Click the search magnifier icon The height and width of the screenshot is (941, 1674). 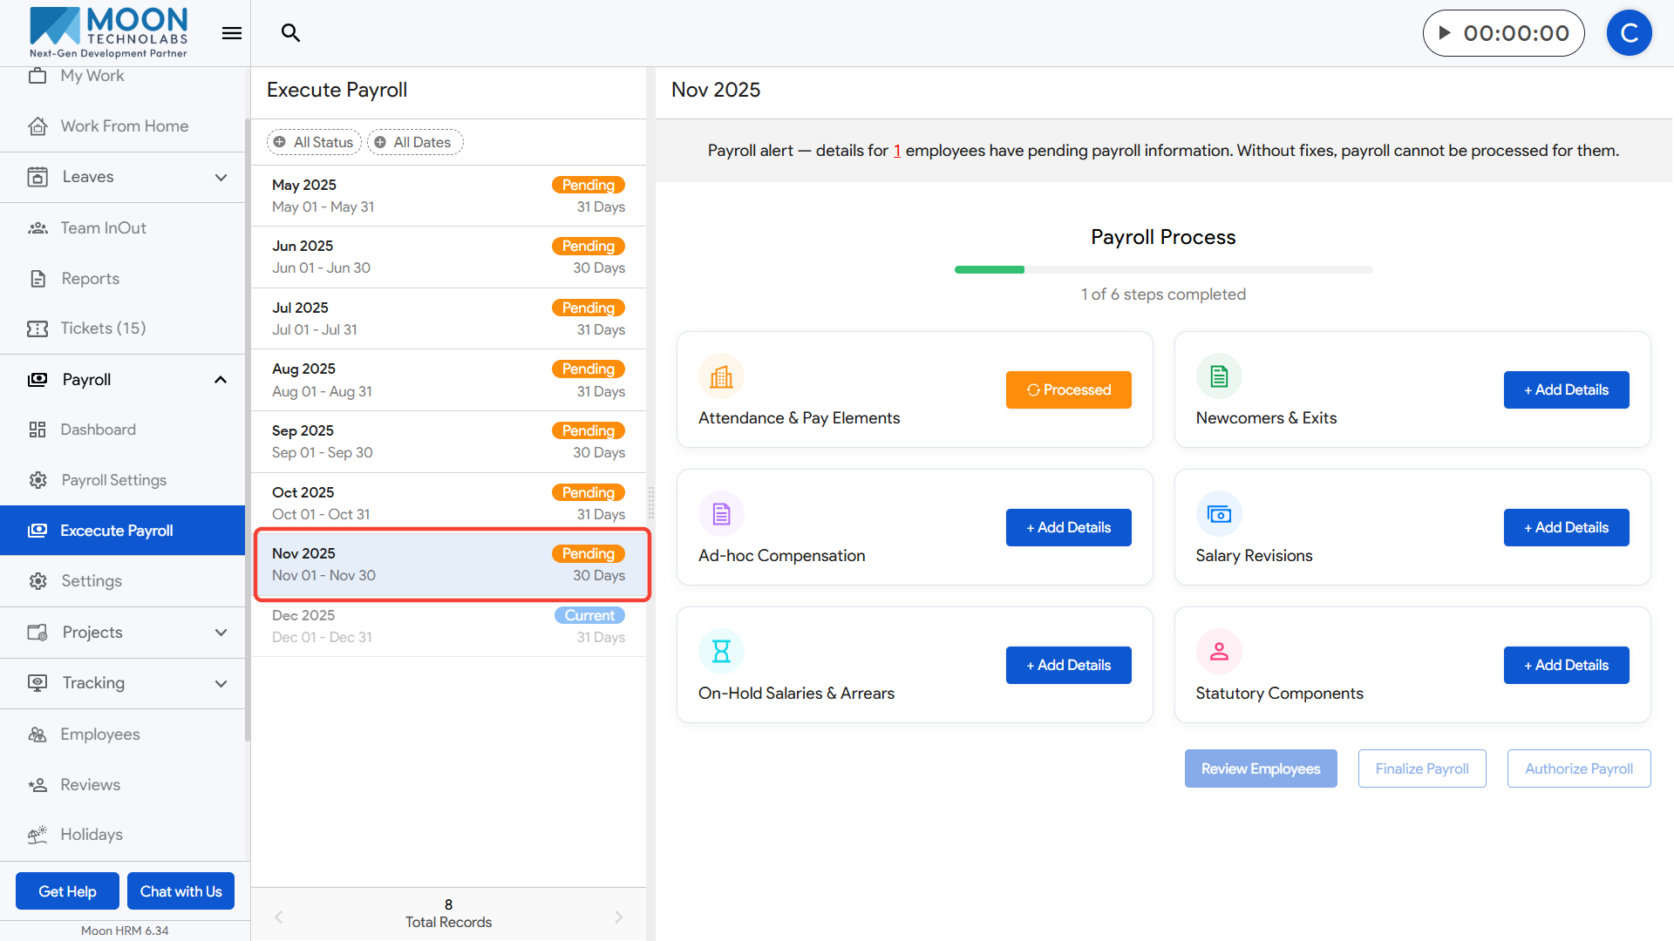coord(290,33)
